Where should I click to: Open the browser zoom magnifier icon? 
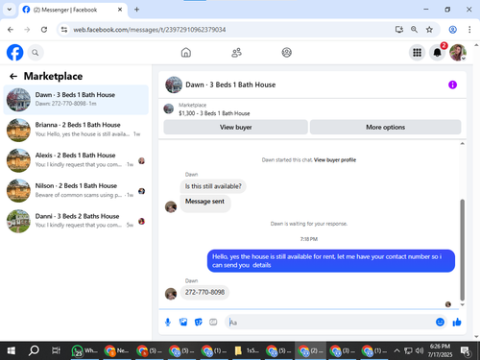(414, 30)
